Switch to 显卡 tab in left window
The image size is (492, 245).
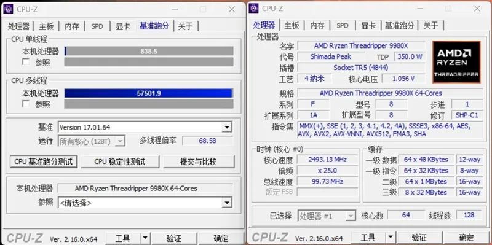click(122, 26)
